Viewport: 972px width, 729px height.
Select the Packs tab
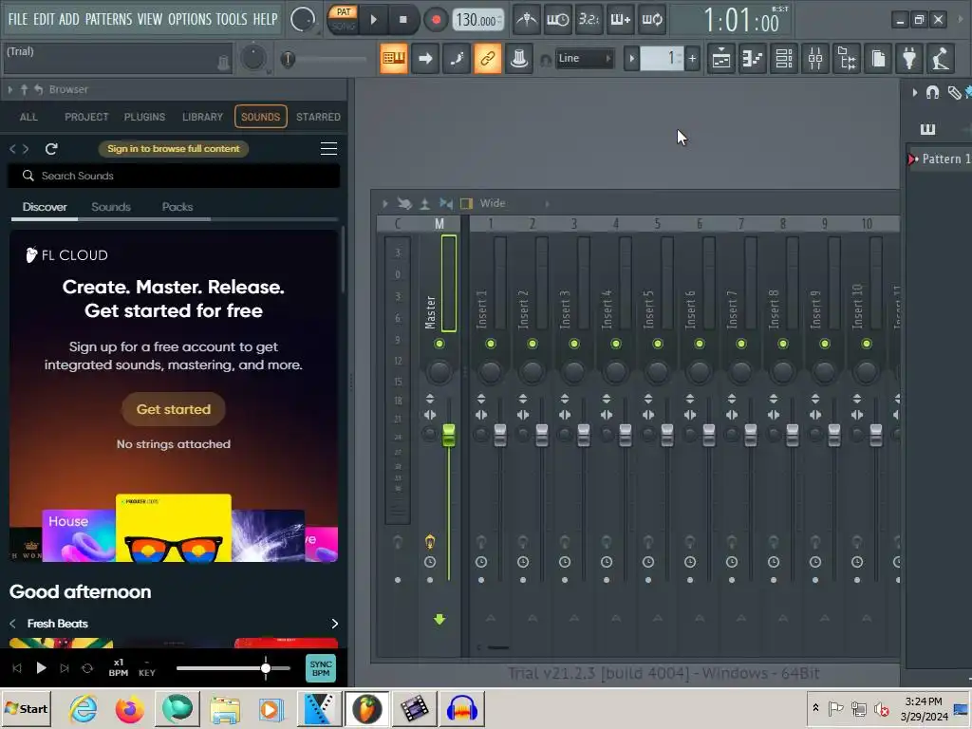coord(178,206)
